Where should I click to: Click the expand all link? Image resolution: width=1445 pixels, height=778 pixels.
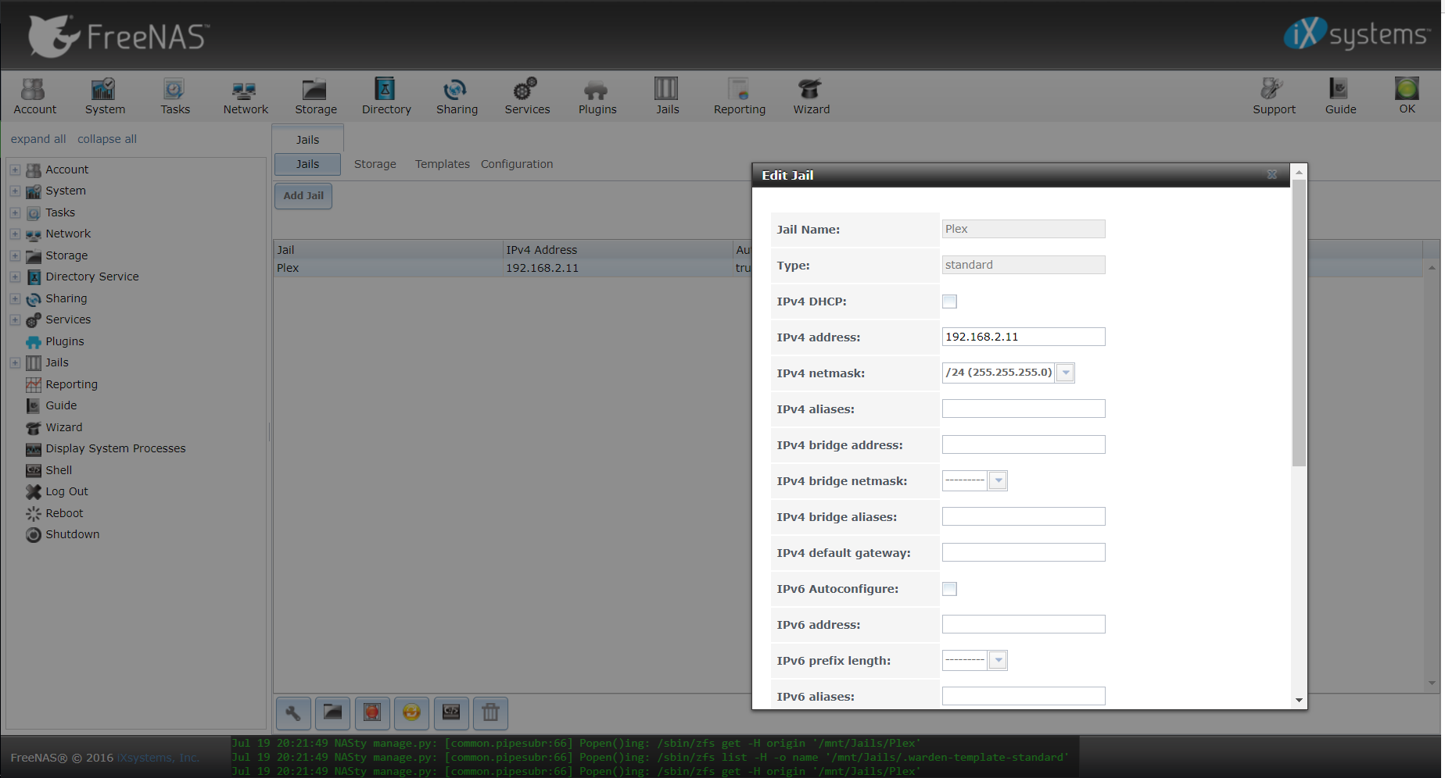click(38, 139)
